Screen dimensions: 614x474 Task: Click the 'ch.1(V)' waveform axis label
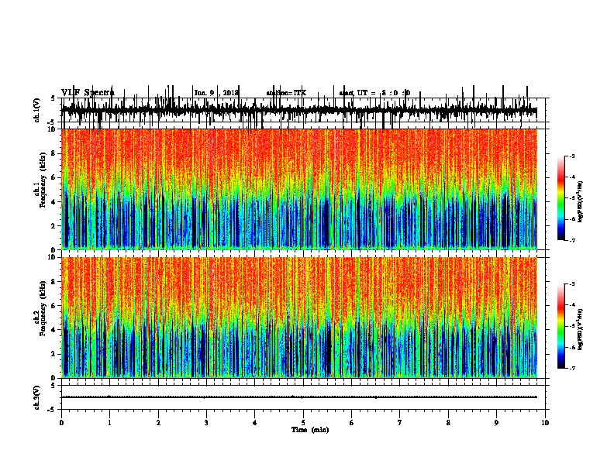coord(37,110)
